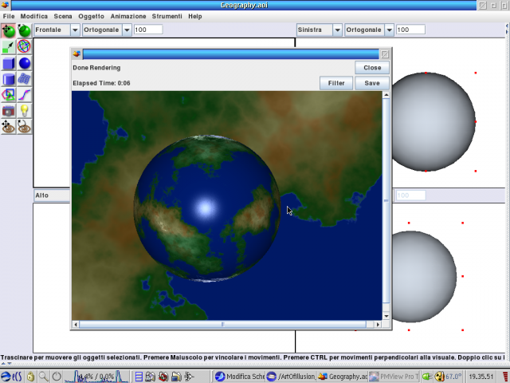Expand the left Ortogonale projection dropdown
Viewport: 510px width, 383px height.
point(127,30)
